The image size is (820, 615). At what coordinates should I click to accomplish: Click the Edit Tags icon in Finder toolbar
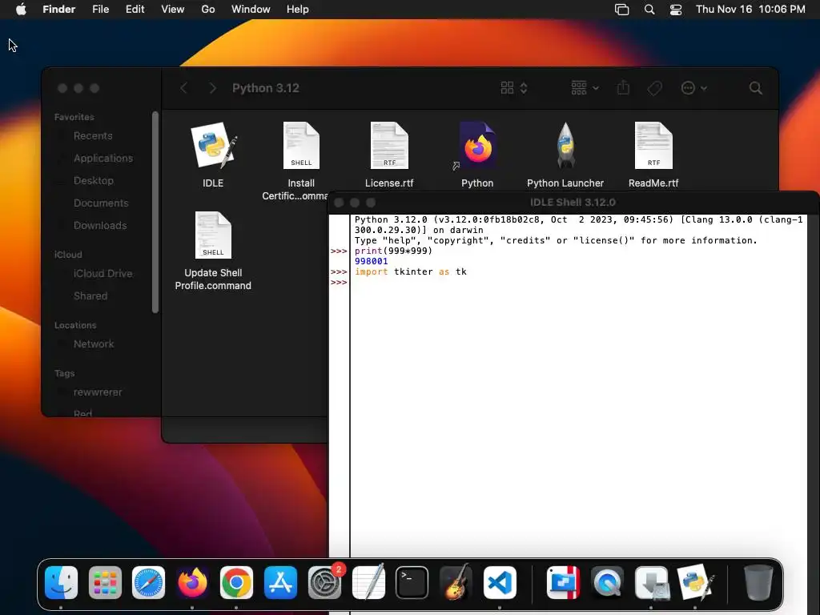tap(654, 88)
